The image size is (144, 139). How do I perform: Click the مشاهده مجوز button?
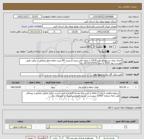(x=20, y=127)
